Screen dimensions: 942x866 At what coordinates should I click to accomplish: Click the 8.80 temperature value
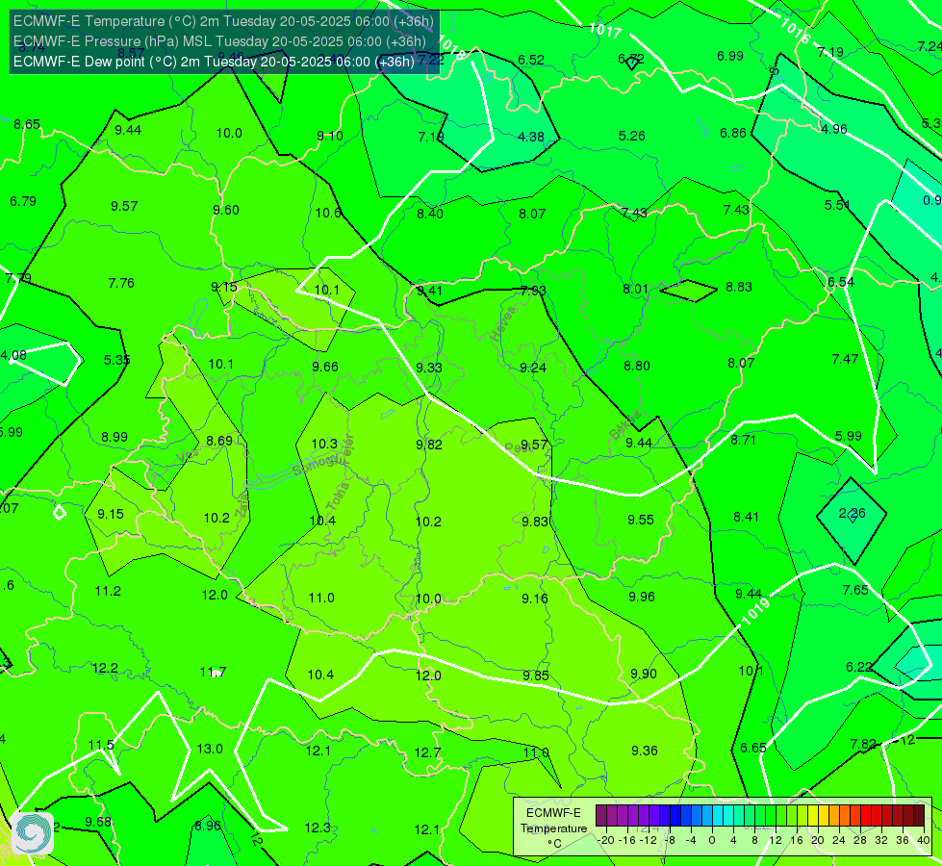[637, 366]
